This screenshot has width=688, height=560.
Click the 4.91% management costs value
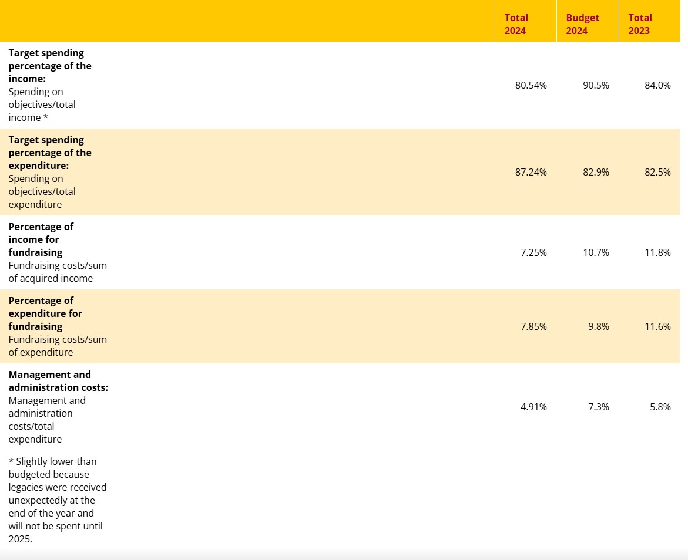[533, 407]
